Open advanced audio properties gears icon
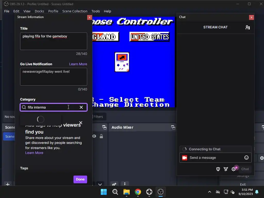 coord(114,184)
